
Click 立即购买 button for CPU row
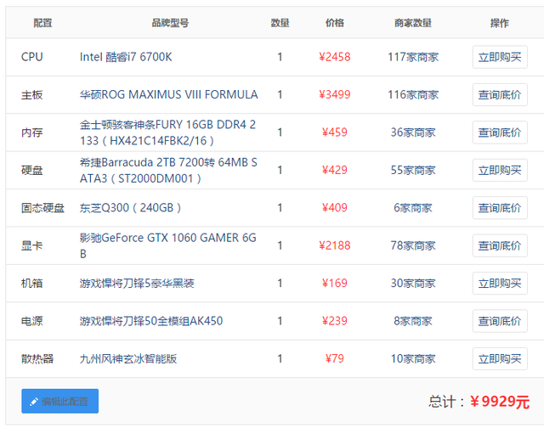click(500, 57)
